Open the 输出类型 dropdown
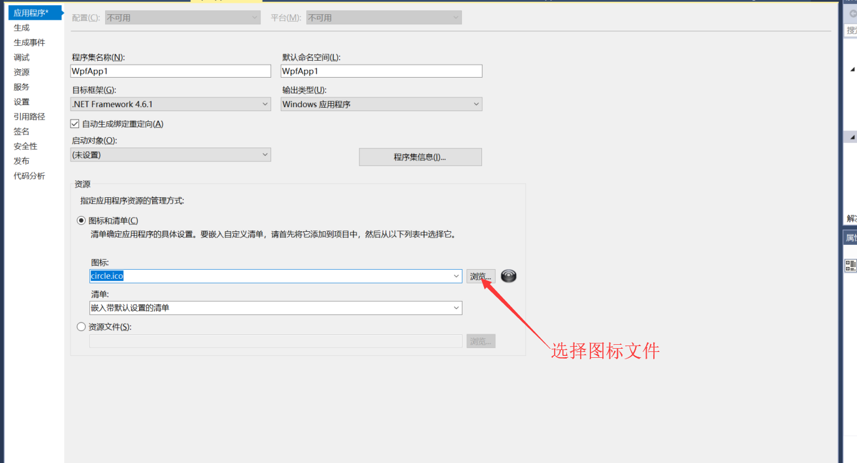 [x=476, y=104]
